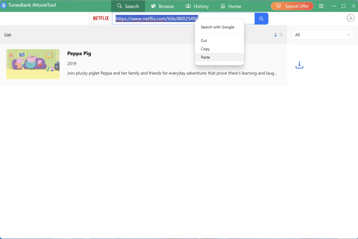Screen dimensions: 358x239
Task: Click the download icon for Peppa Pig
Action: [x=299, y=65]
